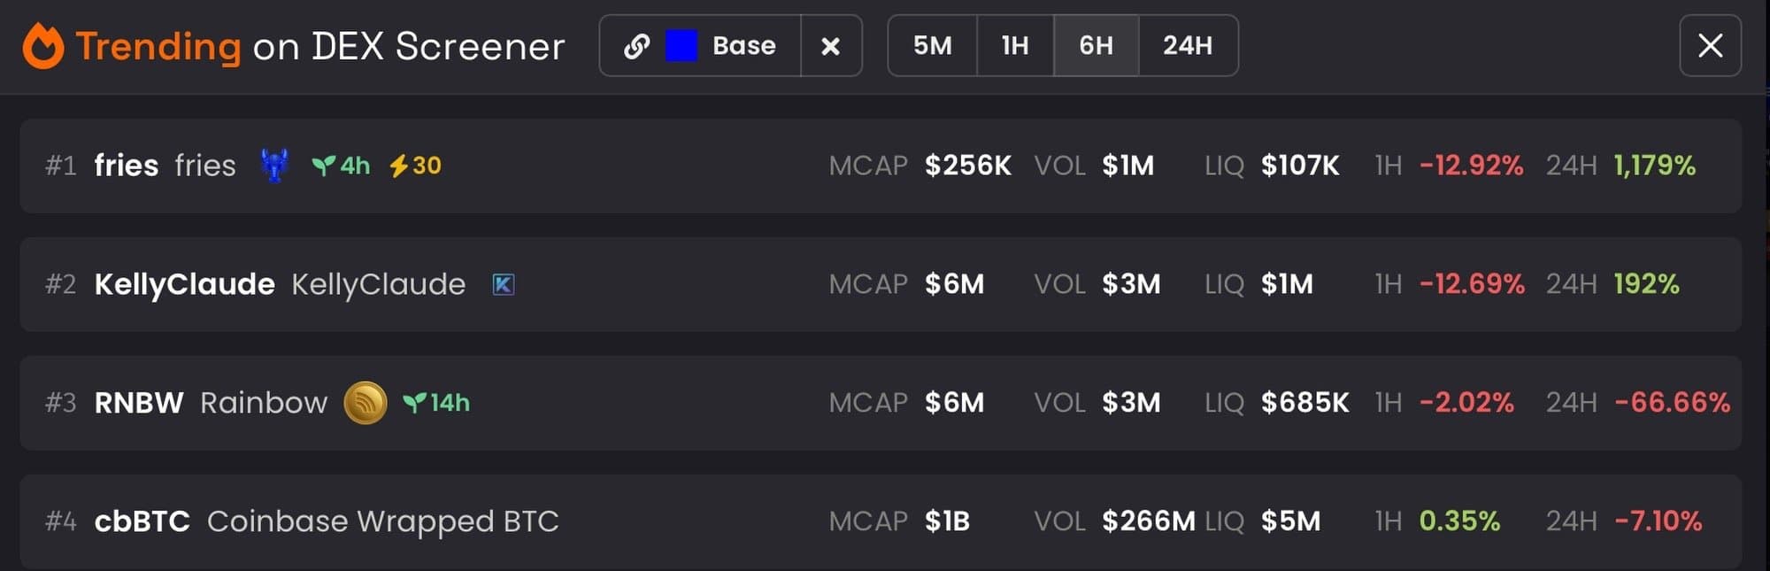Switch to the 1H timeframe
Viewport: 1770px width, 571px height.
(x=1014, y=46)
